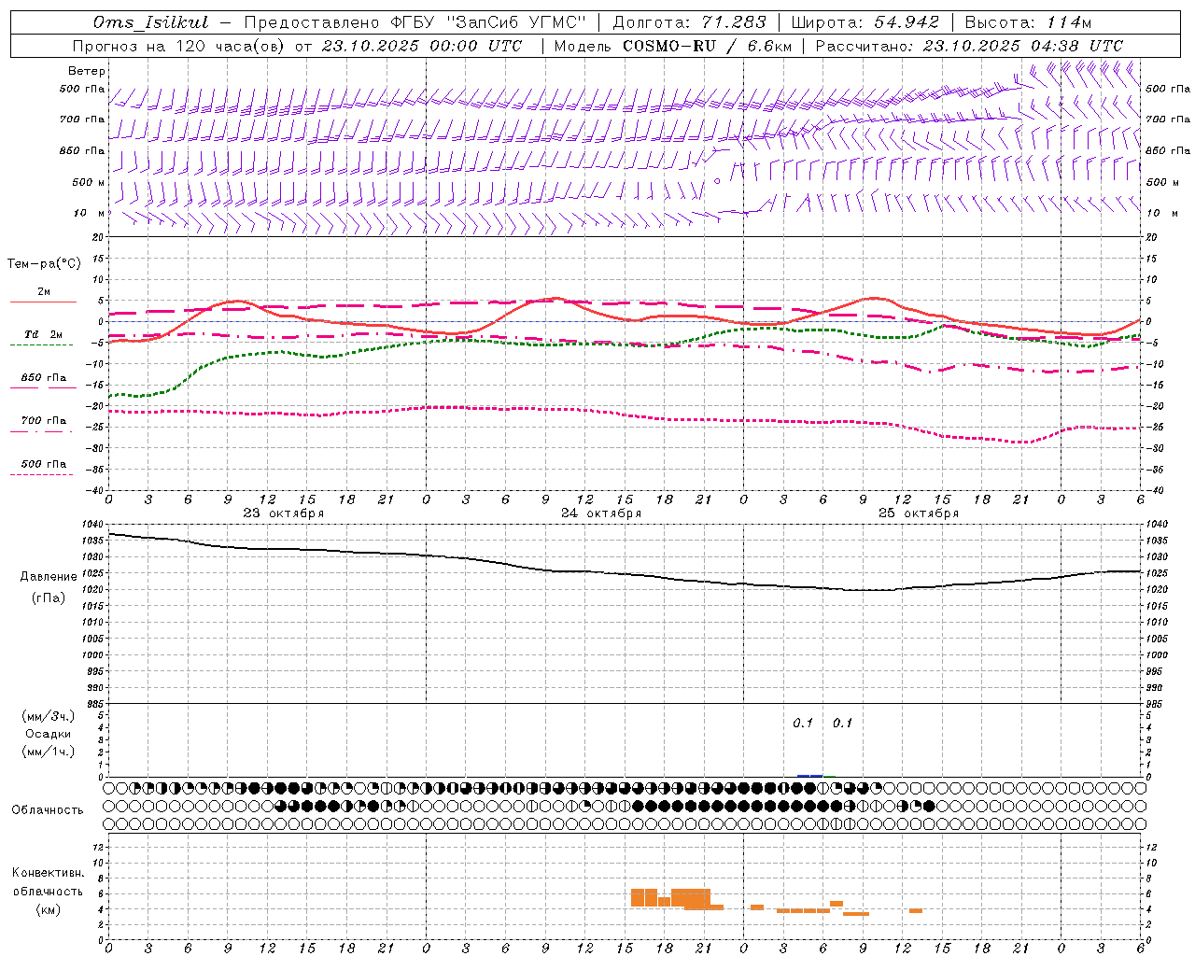The height and width of the screenshot is (956, 1195).
Task: Click the Ветер panel label
Action: [87, 71]
